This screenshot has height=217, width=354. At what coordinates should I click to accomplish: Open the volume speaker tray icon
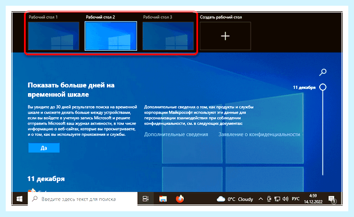(x=285, y=199)
